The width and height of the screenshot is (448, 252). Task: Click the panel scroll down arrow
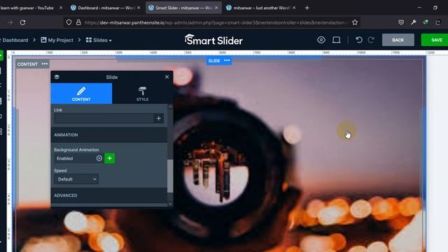170,204
